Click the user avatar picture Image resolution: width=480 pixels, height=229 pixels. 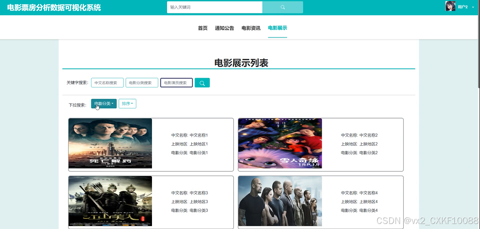[x=450, y=6]
